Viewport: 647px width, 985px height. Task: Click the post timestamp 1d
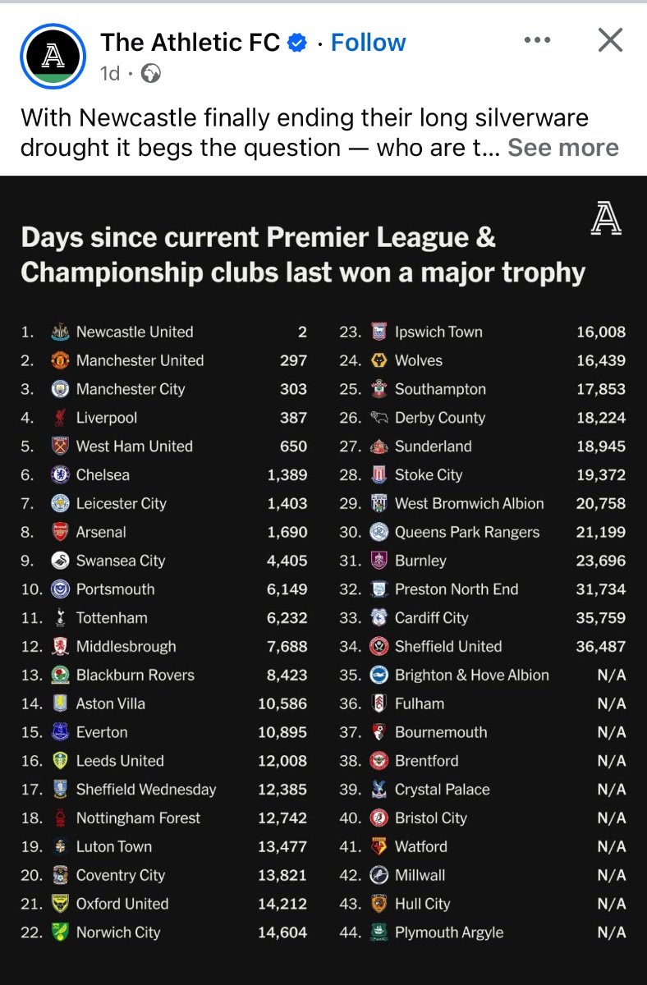pos(110,74)
